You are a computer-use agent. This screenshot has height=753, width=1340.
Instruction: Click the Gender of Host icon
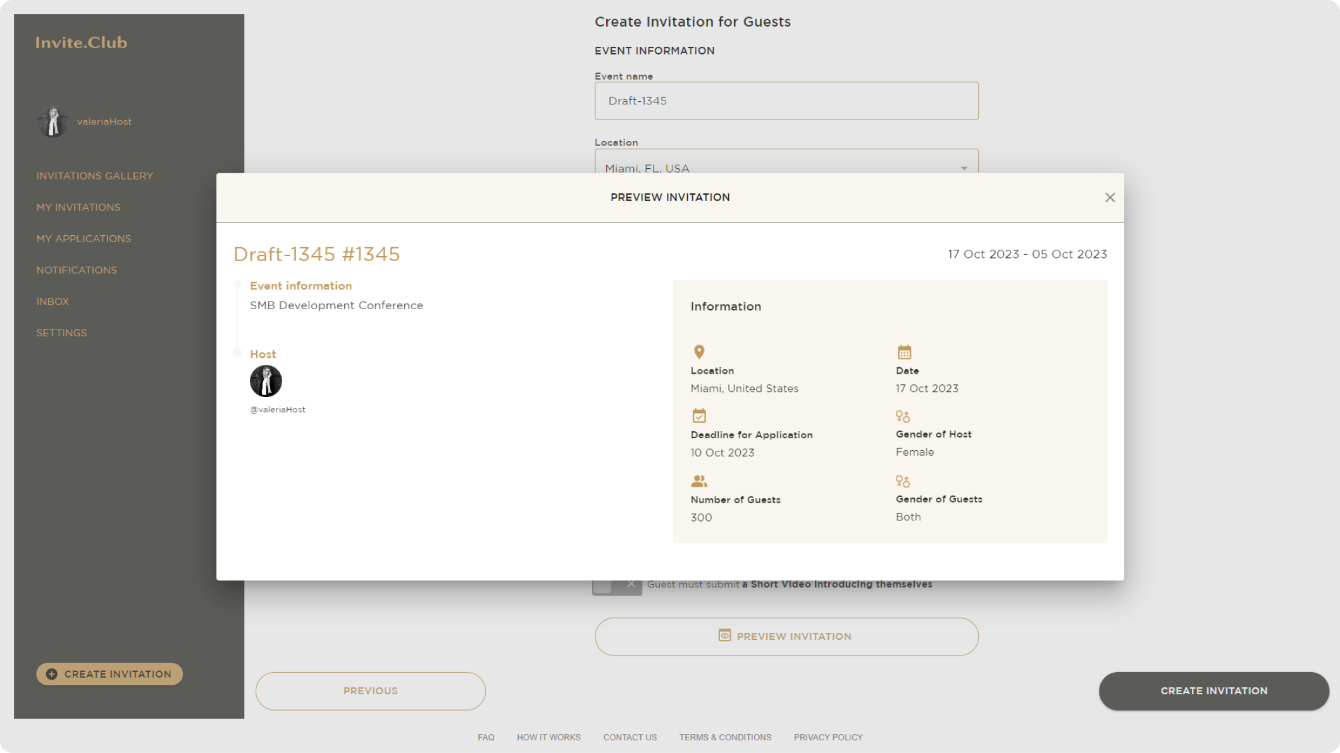(x=903, y=416)
